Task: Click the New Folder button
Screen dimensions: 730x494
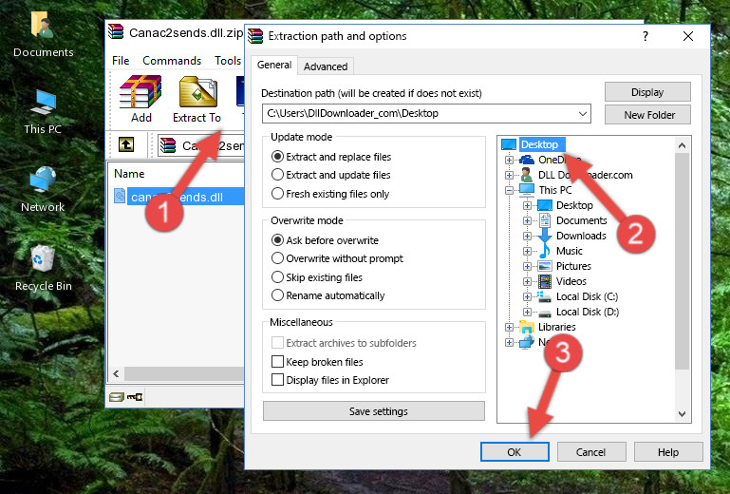Action: pos(647,115)
